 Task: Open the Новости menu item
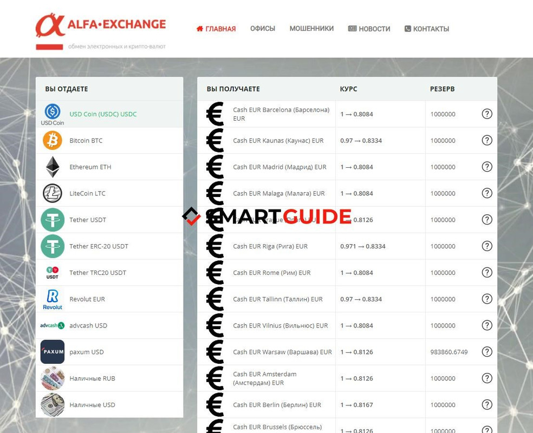[x=369, y=29]
